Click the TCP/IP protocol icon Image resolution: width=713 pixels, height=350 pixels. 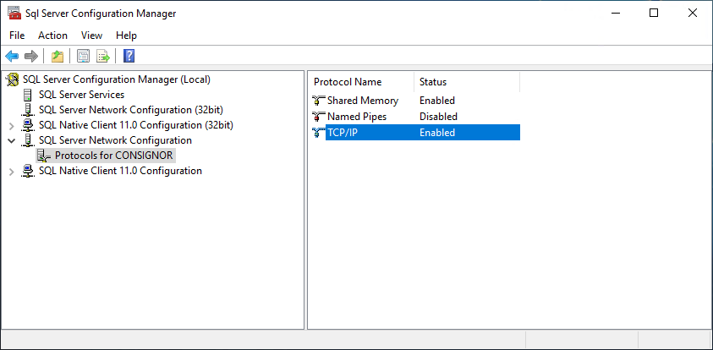318,133
